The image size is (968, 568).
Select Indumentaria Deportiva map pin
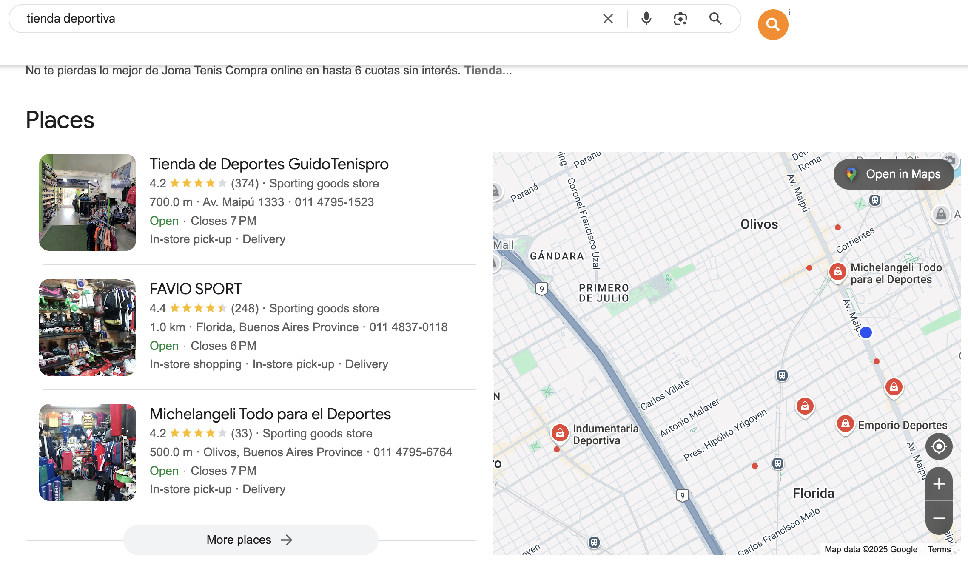[560, 434]
